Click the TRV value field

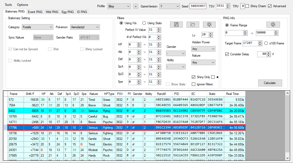243,6
